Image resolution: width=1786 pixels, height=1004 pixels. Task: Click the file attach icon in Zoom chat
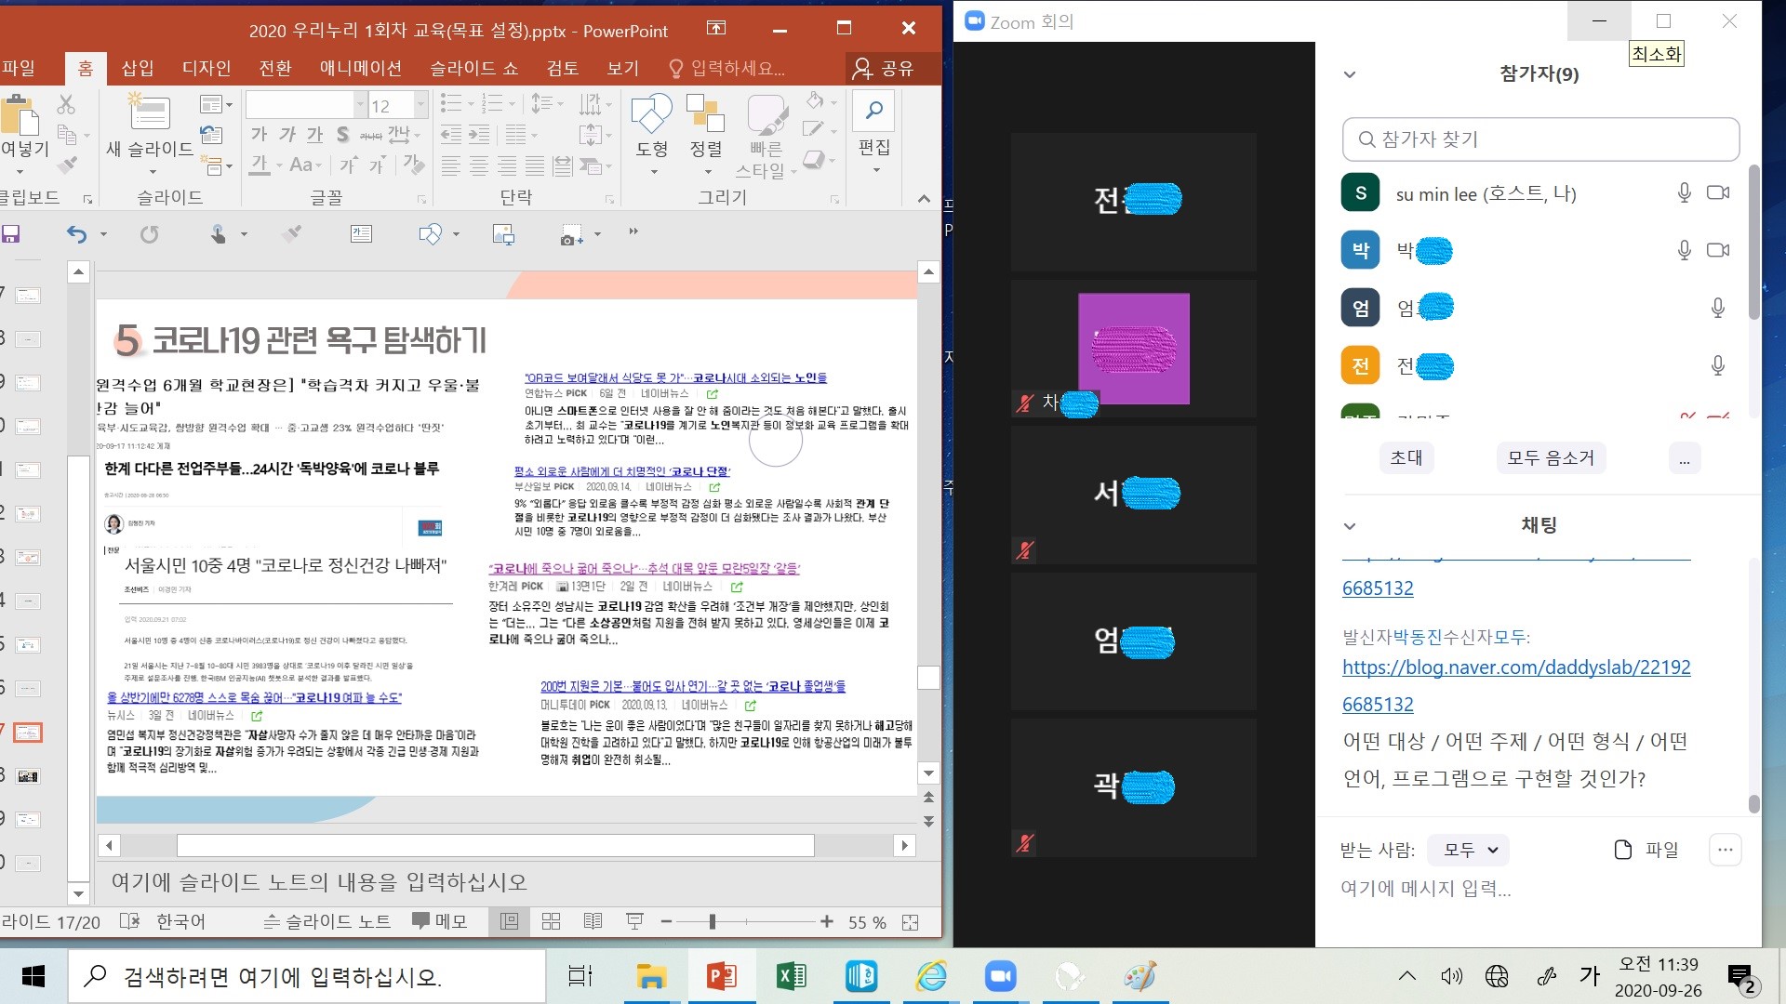click(1622, 849)
